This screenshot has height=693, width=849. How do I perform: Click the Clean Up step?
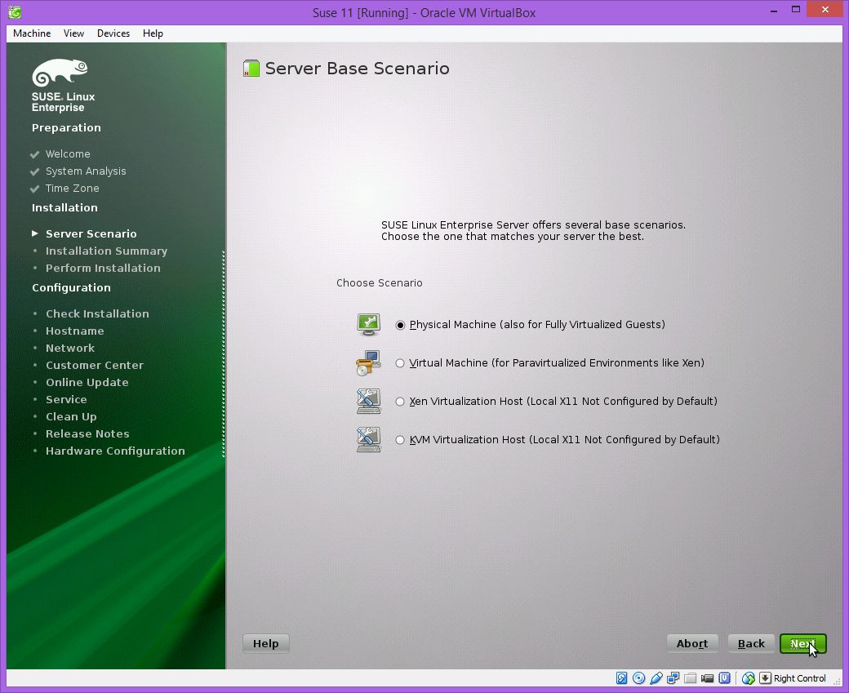[71, 417]
